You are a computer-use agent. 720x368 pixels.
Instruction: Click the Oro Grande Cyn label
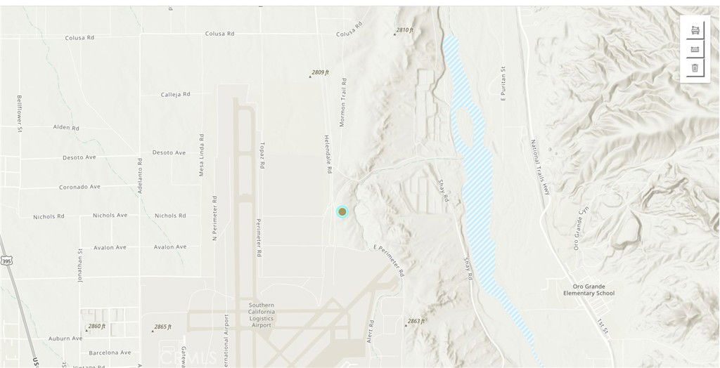[579, 227]
